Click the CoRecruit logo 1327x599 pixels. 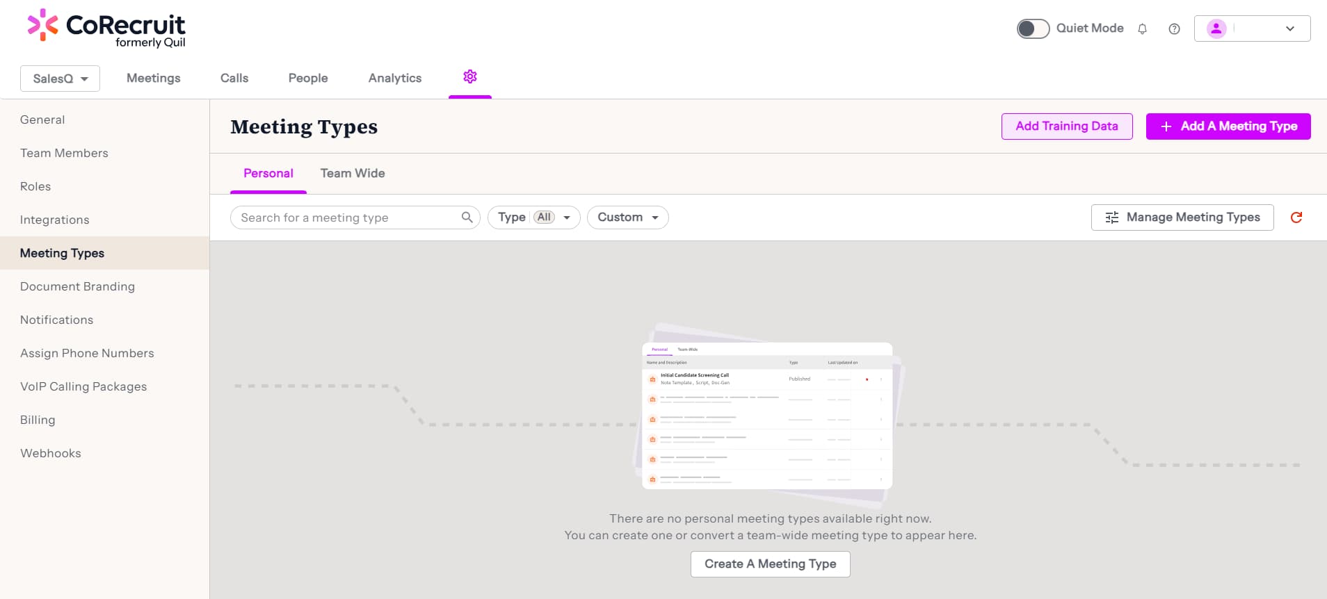tap(106, 28)
